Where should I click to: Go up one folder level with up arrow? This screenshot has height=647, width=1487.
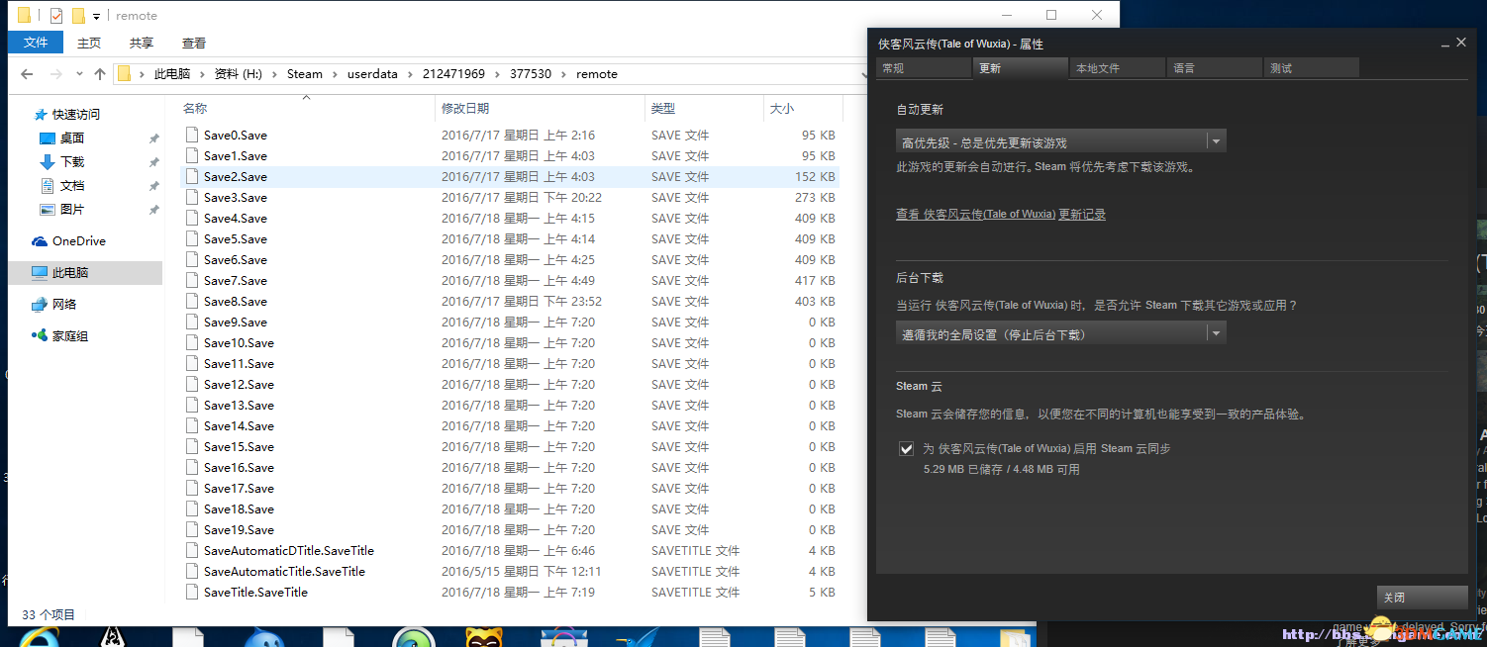pos(100,74)
